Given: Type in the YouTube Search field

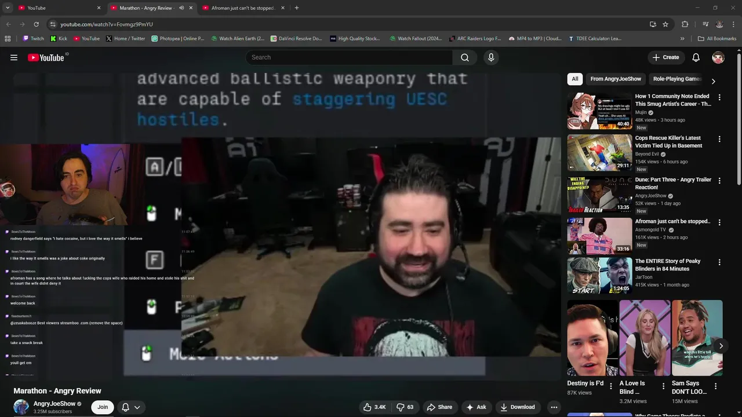Looking at the screenshot, I should click(x=349, y=57).
